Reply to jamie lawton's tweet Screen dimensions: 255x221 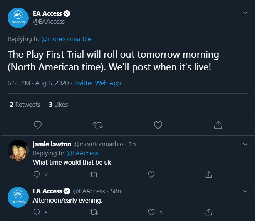pos(37,174)
